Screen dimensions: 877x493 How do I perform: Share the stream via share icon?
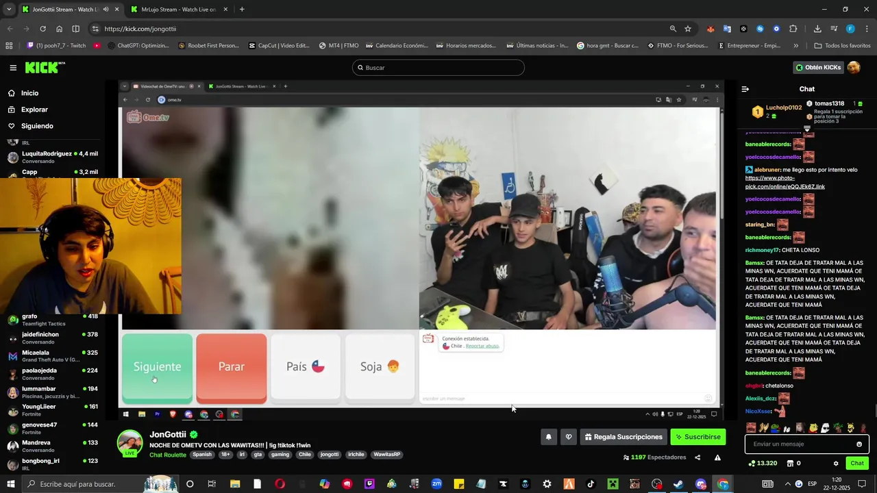(697, 457)
